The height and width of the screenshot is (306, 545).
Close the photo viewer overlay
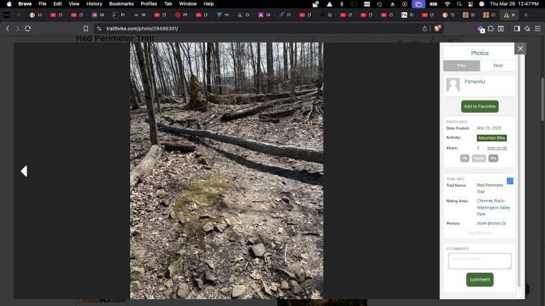520,48
